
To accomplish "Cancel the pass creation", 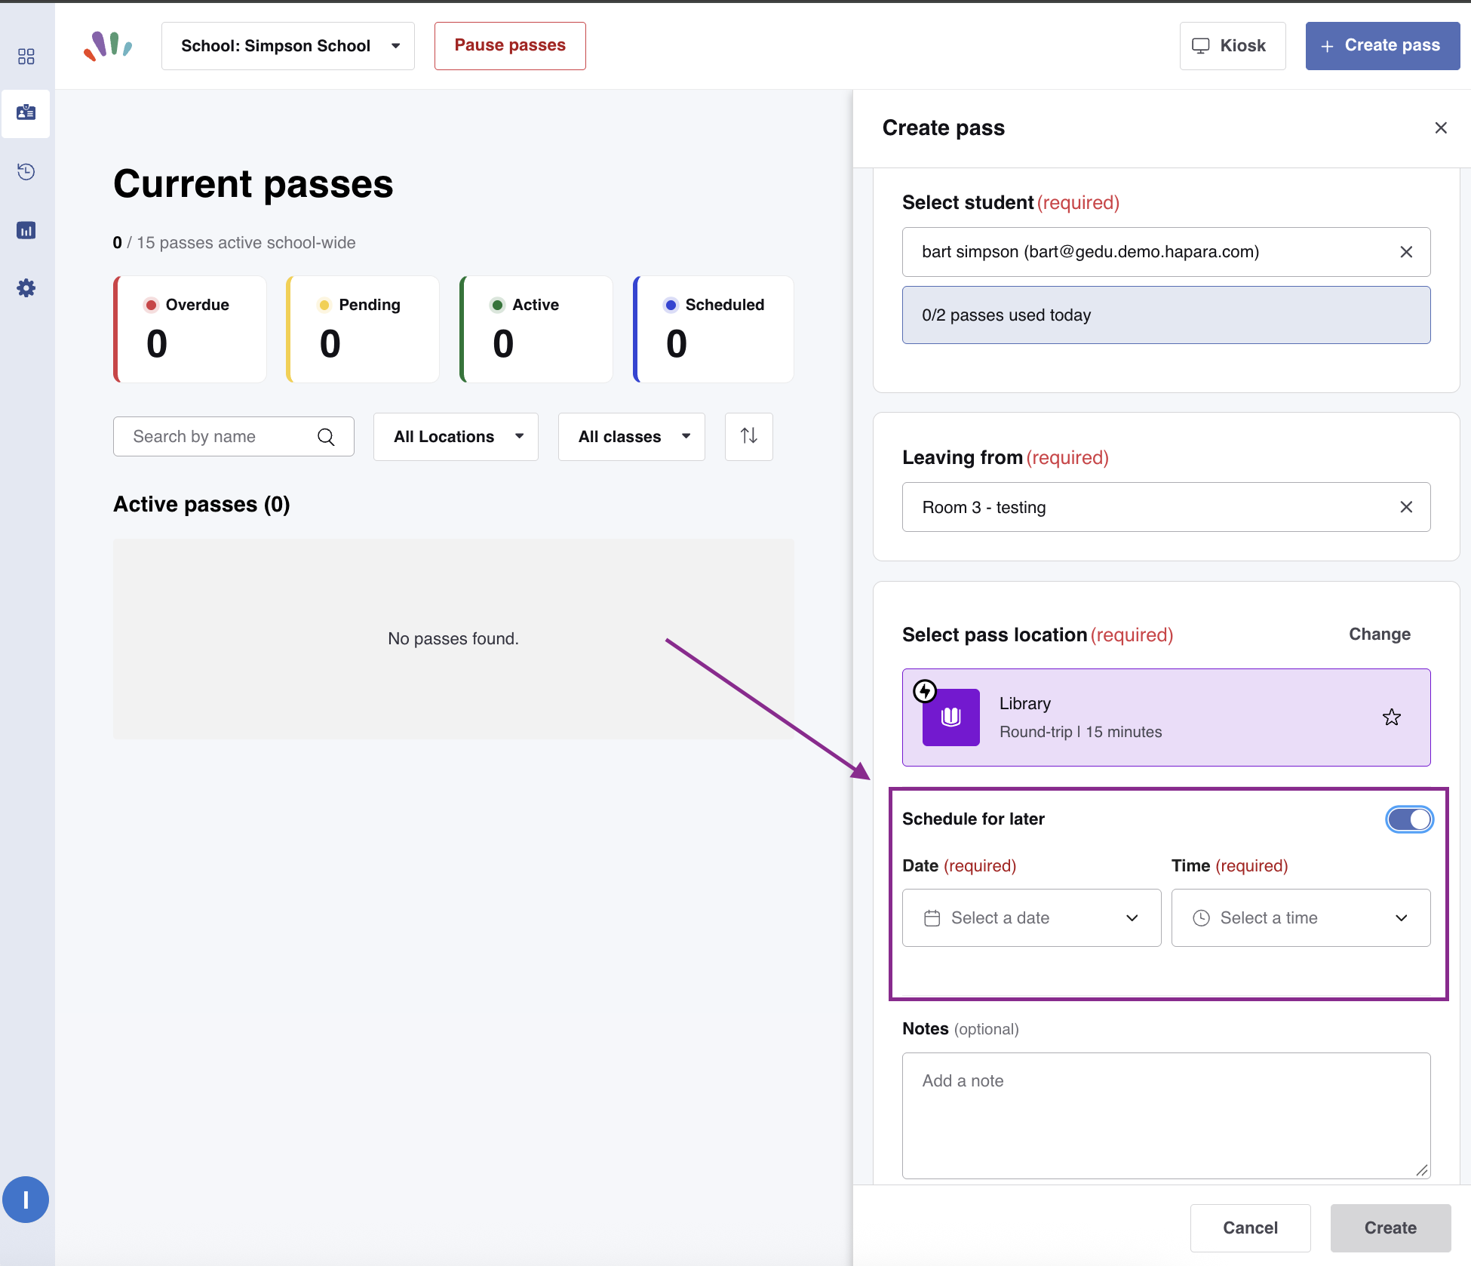I will click(1250, 1228).
